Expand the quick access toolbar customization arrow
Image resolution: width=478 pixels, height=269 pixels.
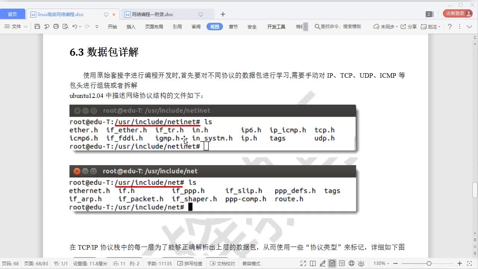click(97, 27)
